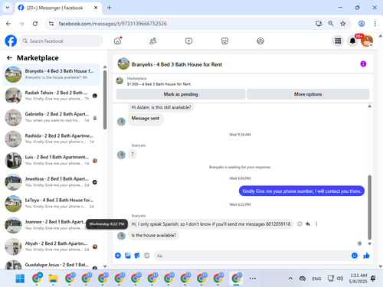Click the plus icon for more actions
The width and height of the screenshot is (383, 287).
118,256
